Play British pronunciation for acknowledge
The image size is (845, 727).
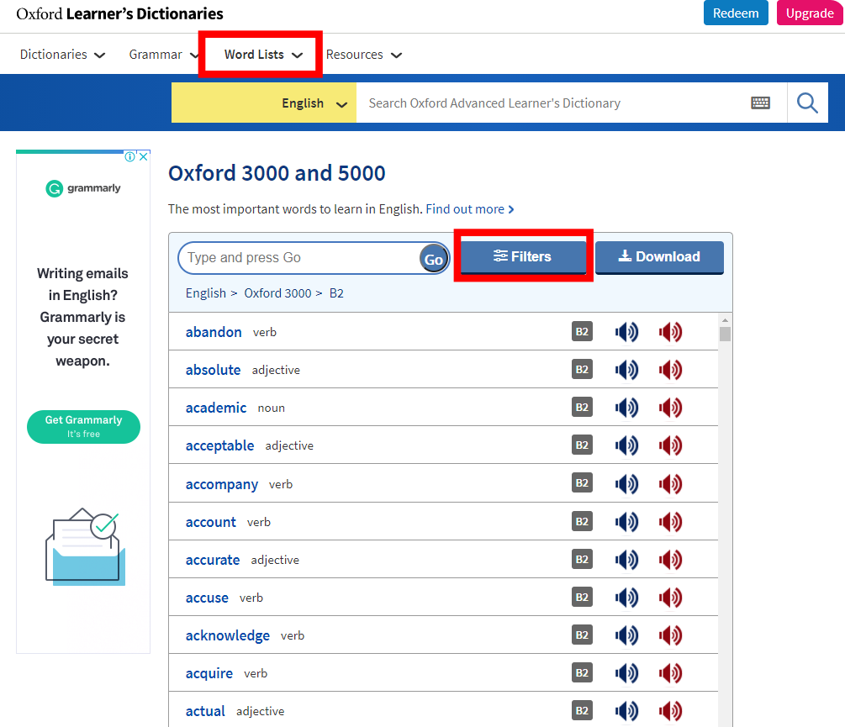tap(626, 635)
